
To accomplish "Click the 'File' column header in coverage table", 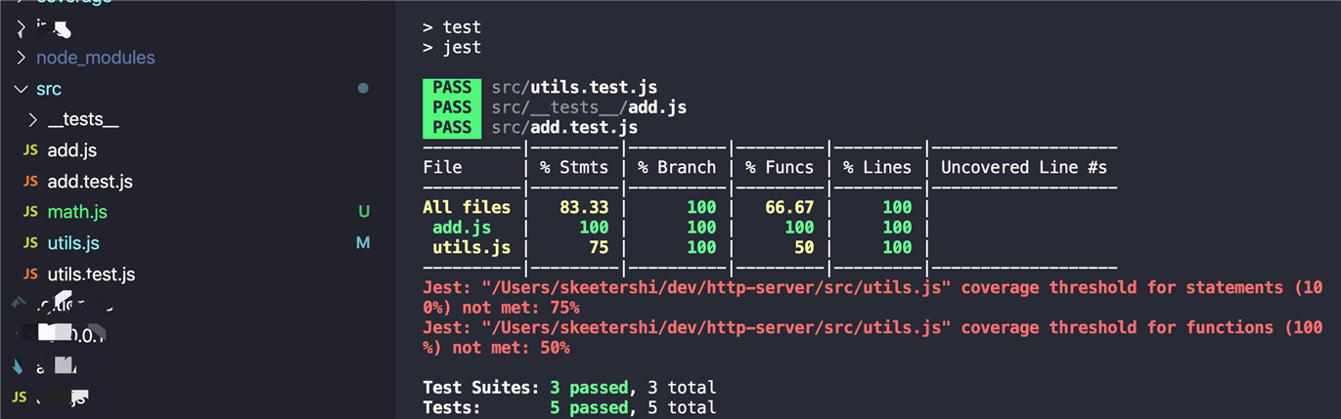I will (442, 167).
